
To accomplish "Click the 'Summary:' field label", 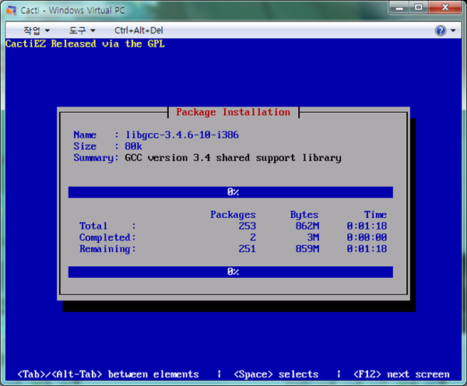I will coord(96,158).
